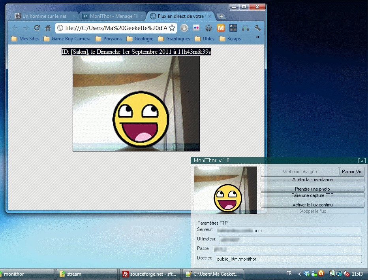
Task: Click the FR language indicator
Action: [x=289, y=273]
